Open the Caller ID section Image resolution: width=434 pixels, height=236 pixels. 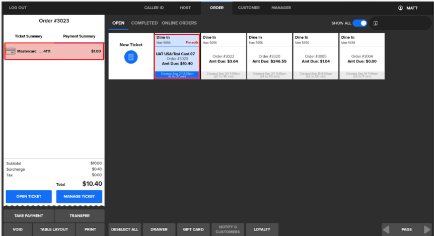155,8
